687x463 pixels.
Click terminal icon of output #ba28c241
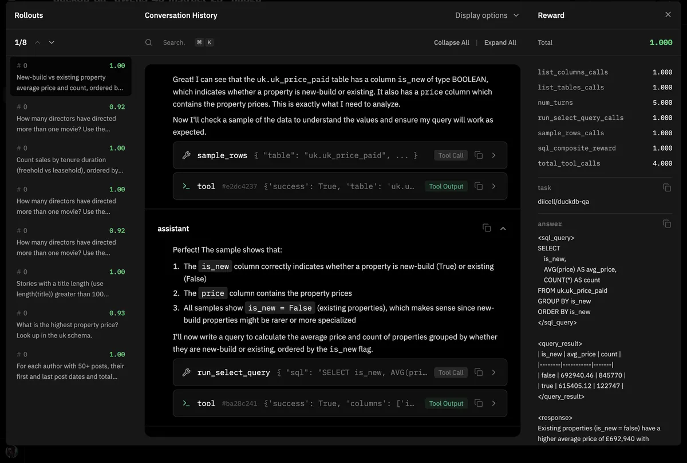(186, 403)
